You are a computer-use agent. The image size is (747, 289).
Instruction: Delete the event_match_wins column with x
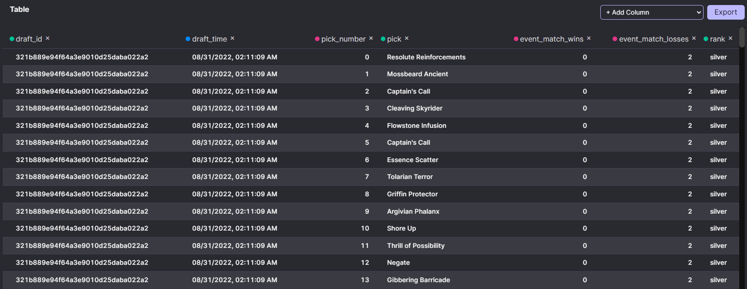pos(589,38)
